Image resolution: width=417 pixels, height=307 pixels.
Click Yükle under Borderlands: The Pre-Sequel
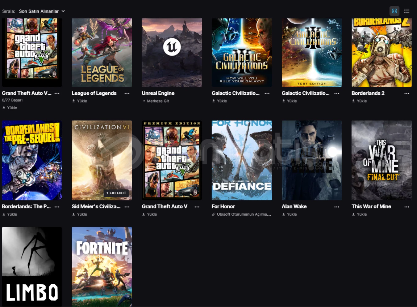(x=9, y=214)
